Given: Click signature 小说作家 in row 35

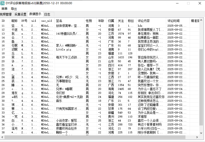Looking at the screenshot, I should 67,121.
